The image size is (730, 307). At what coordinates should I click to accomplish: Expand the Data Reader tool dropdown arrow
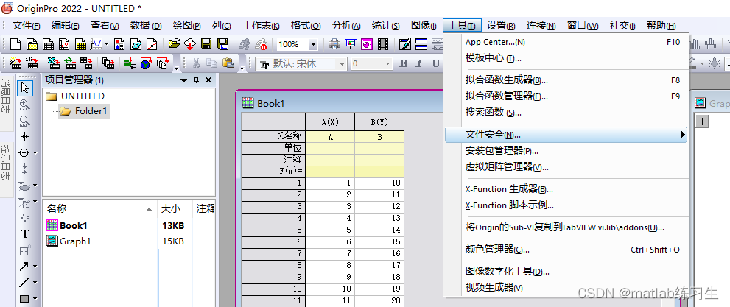[x=35, y=153]
